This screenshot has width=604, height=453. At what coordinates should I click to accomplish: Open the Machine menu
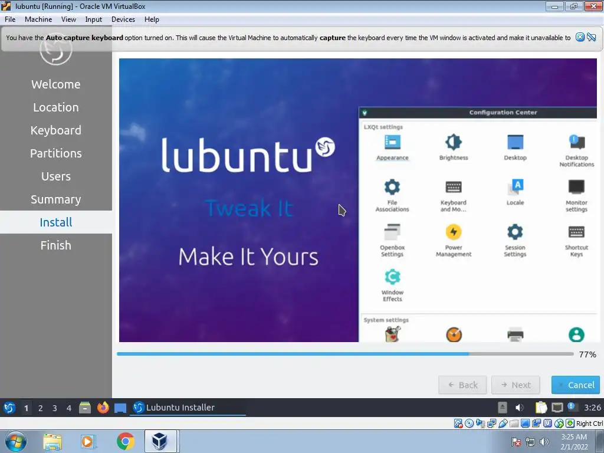click(38, 19)
